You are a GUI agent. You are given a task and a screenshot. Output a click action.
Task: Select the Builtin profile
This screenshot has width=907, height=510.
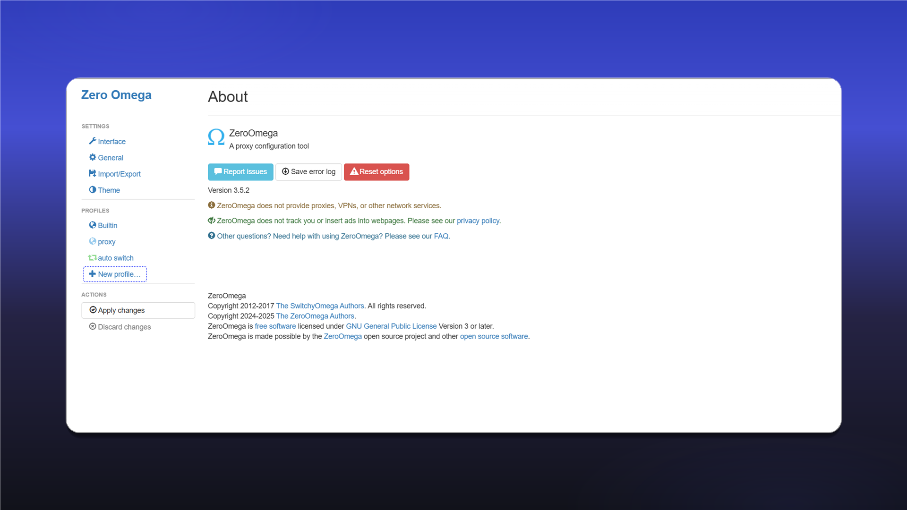(107, 226)
